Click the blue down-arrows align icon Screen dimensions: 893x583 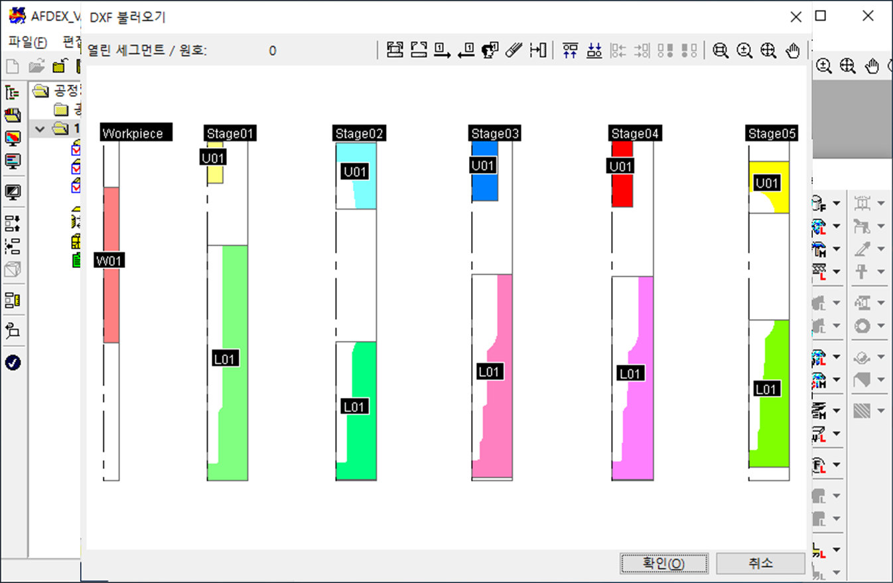(x=594, y=50)
